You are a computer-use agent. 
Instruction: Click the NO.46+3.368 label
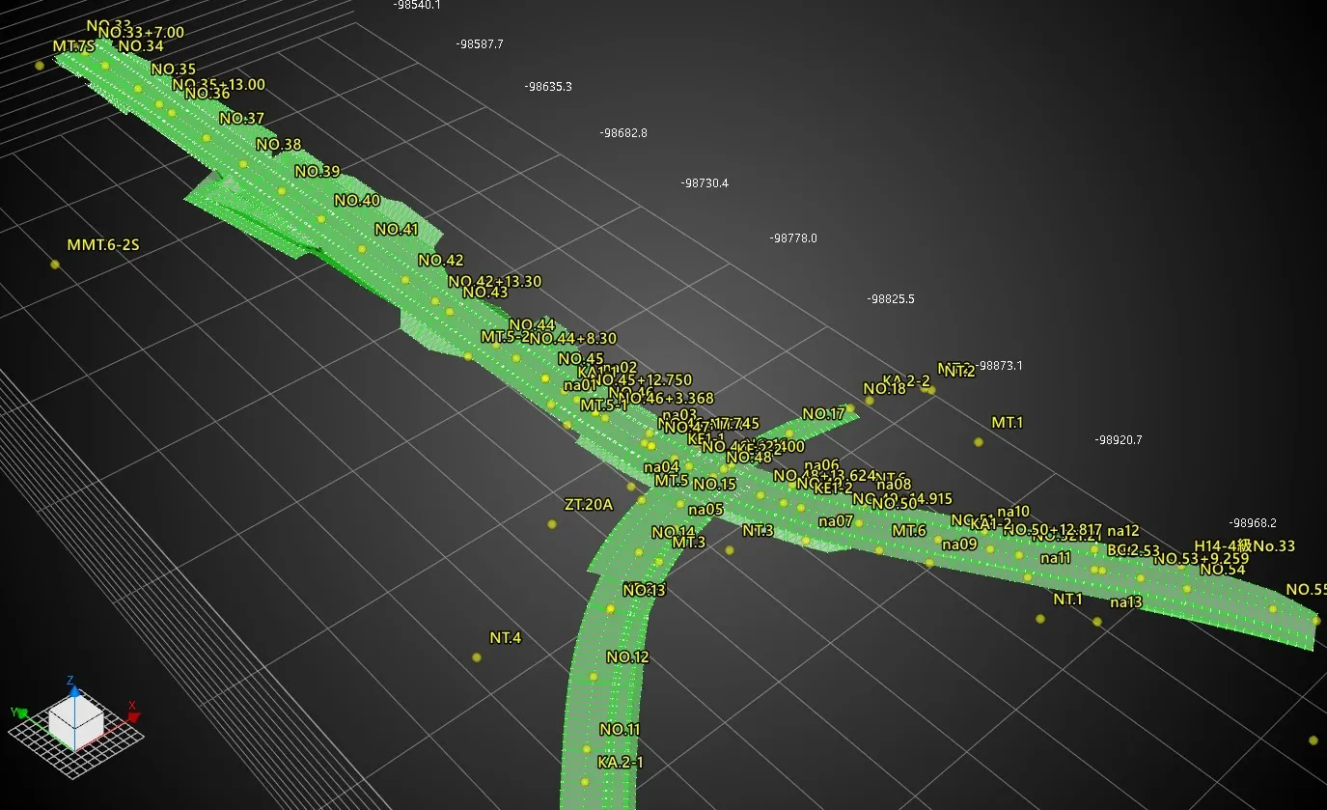tap(666, 398)
